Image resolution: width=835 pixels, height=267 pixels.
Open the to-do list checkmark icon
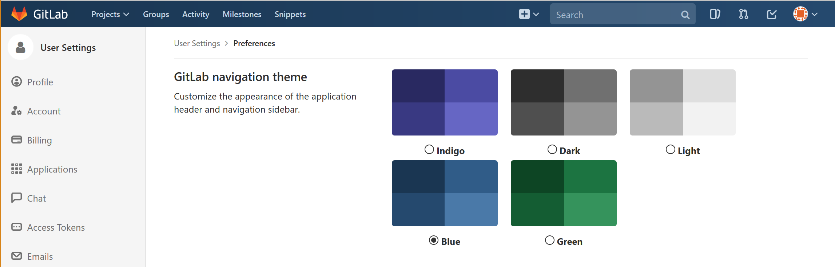pos(772,15)
